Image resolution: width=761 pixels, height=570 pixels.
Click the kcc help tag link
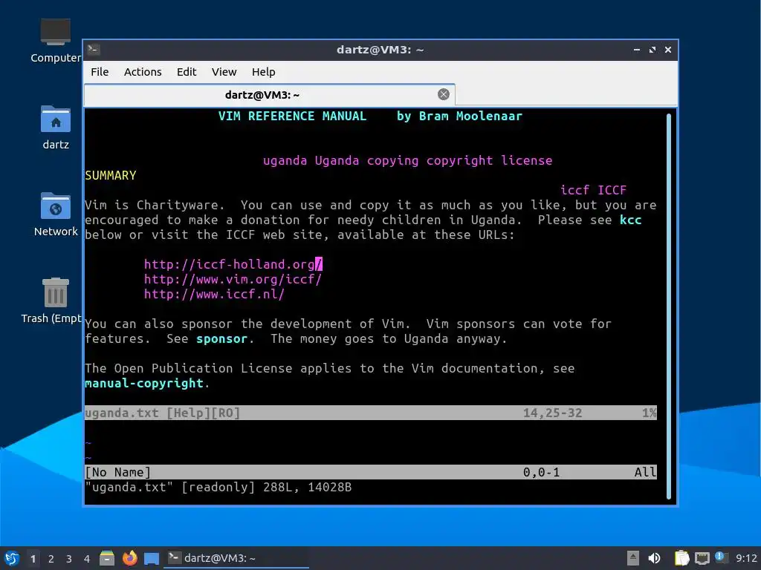pyautogui.click(x=630, y=220)
